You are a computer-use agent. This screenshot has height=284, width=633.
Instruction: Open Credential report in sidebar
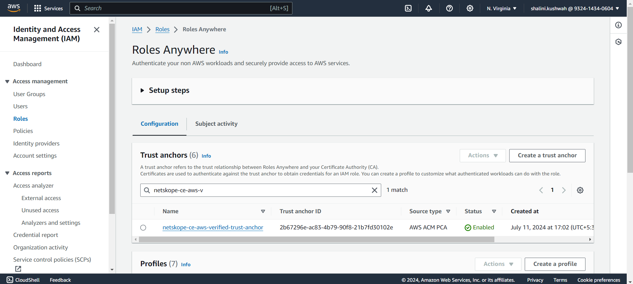coord(36,235)
